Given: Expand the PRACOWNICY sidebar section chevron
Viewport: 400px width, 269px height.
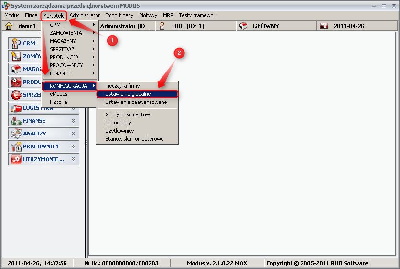Looking at the screenshot, I should (74, 146).
